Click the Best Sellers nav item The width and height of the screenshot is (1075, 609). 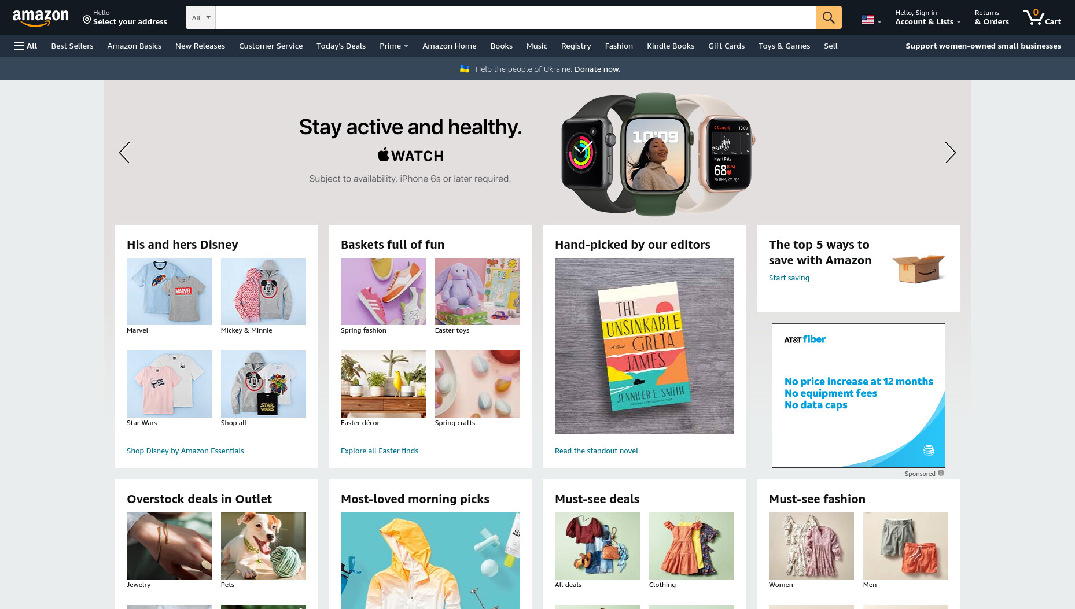[72, 46]
